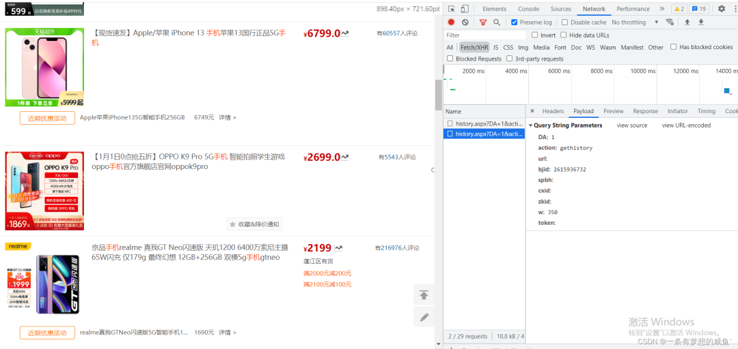
Task: Click view source link in payload
Action: [x=631, y=125]
